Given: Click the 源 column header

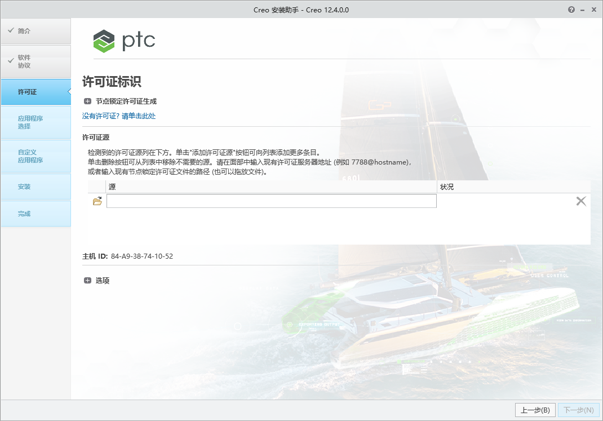Looking at the screenshot, I should (271, 187).
